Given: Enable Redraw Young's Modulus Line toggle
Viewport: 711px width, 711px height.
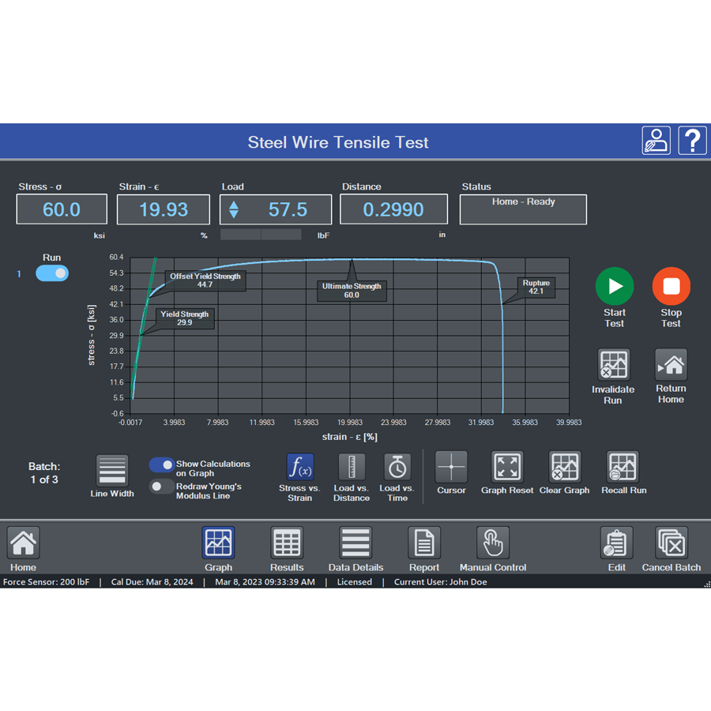Looking at the screenshot, I should pos(161,487).
